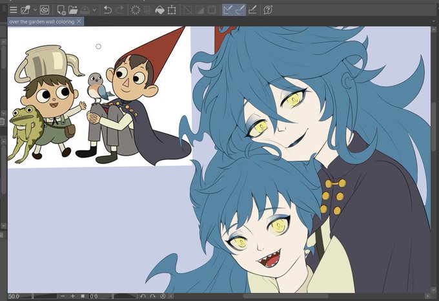Toggle Snap to Grid button
Screen dimensions: 439x301
click(252, 10)
